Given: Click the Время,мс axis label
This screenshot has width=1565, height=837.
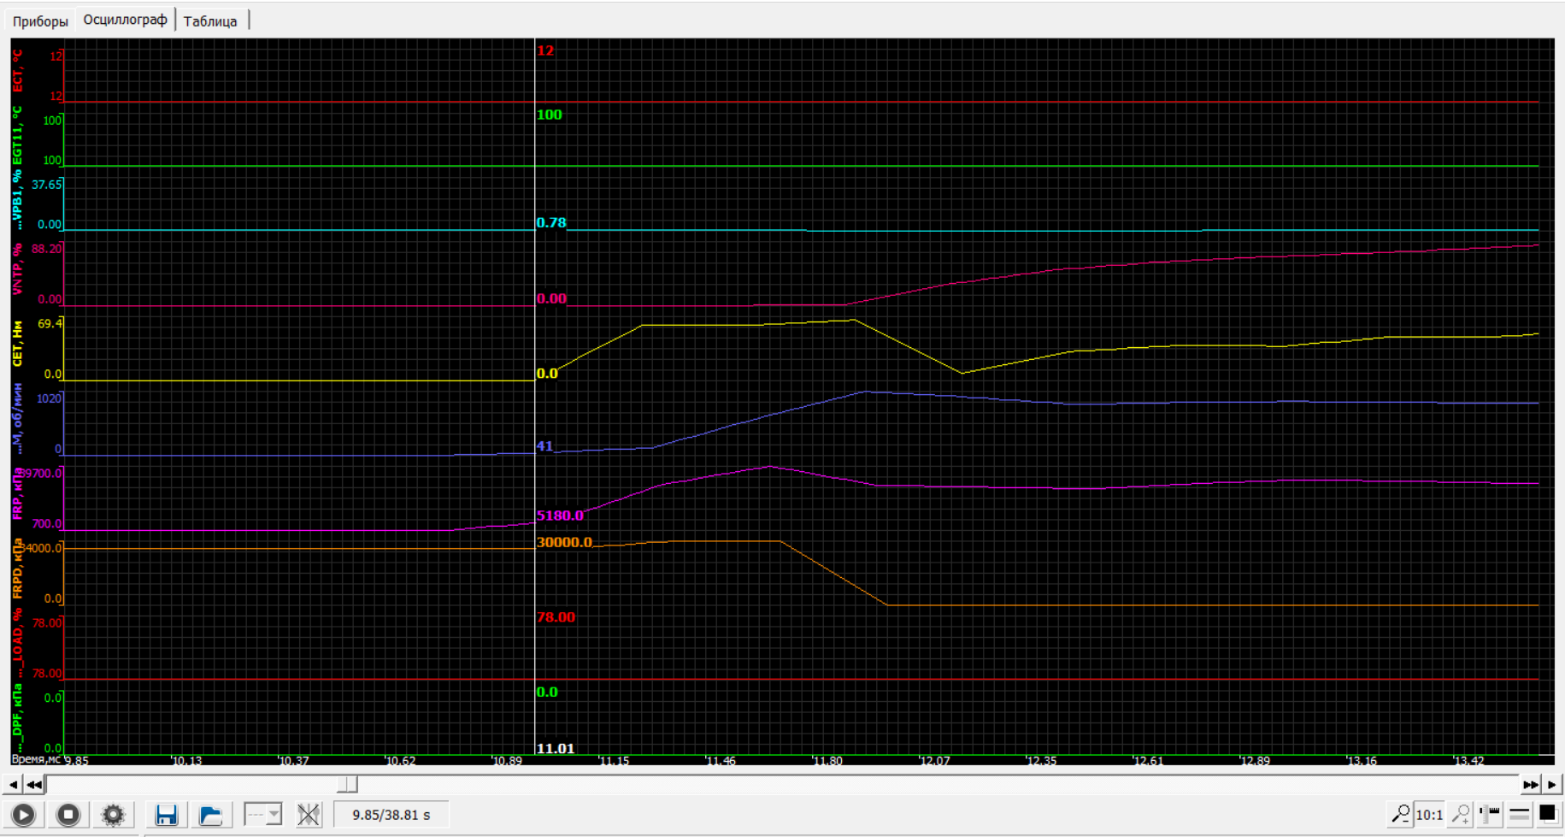Looking at the screenshot, I should point(36,759).
